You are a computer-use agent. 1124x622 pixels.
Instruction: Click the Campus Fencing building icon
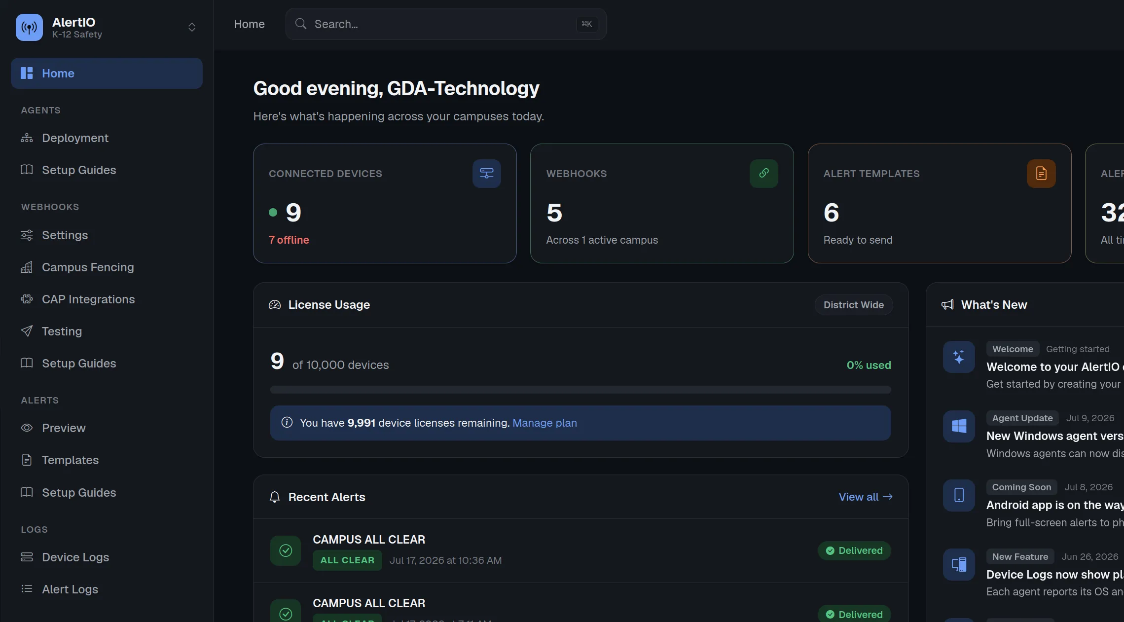pos(27,267)
